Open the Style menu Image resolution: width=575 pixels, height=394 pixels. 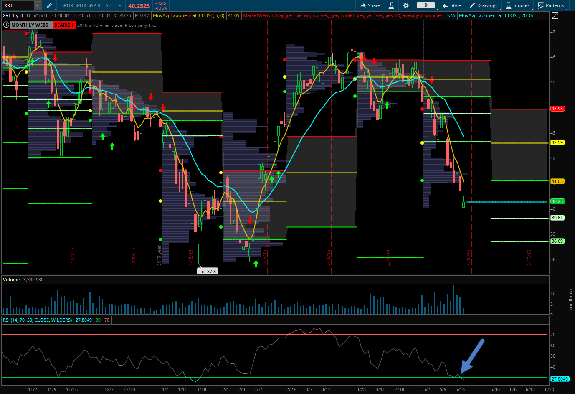pyautogui.click(x=452, y=5)
